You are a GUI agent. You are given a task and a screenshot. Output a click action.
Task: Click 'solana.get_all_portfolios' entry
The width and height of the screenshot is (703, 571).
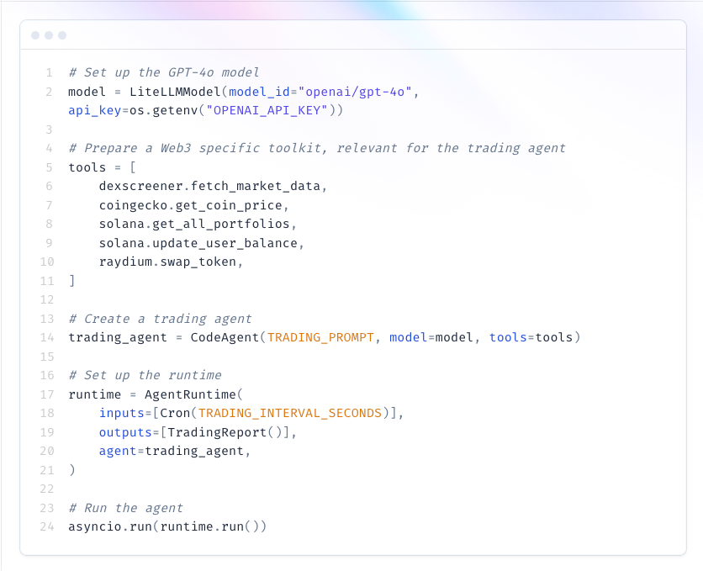tap(194, 224)
